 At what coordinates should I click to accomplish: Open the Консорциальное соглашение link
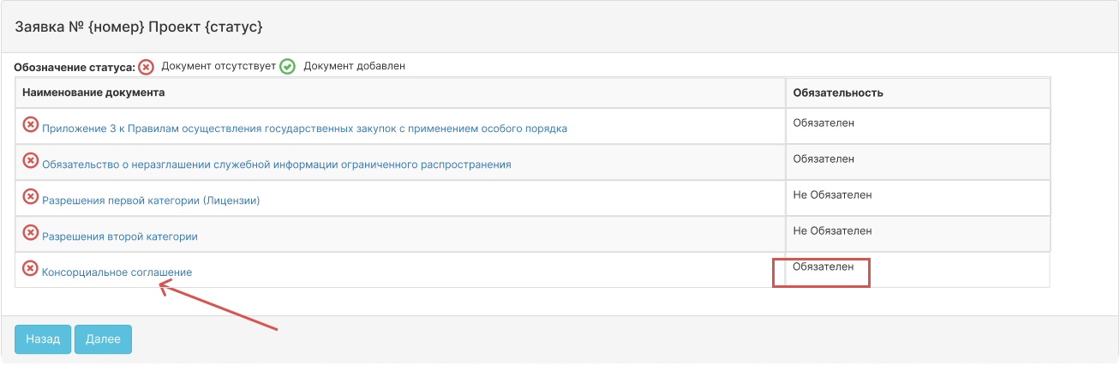click(117, 272)
